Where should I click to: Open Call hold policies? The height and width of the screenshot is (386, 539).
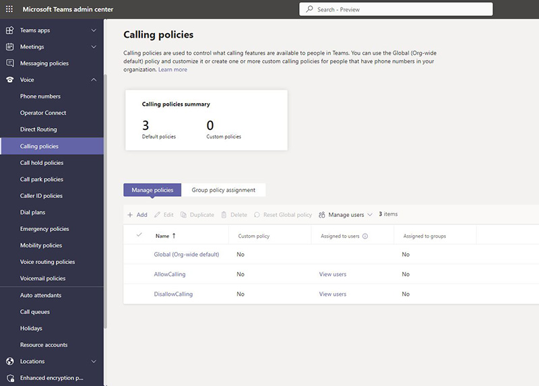pyautogui.click(x=42, y=162)
